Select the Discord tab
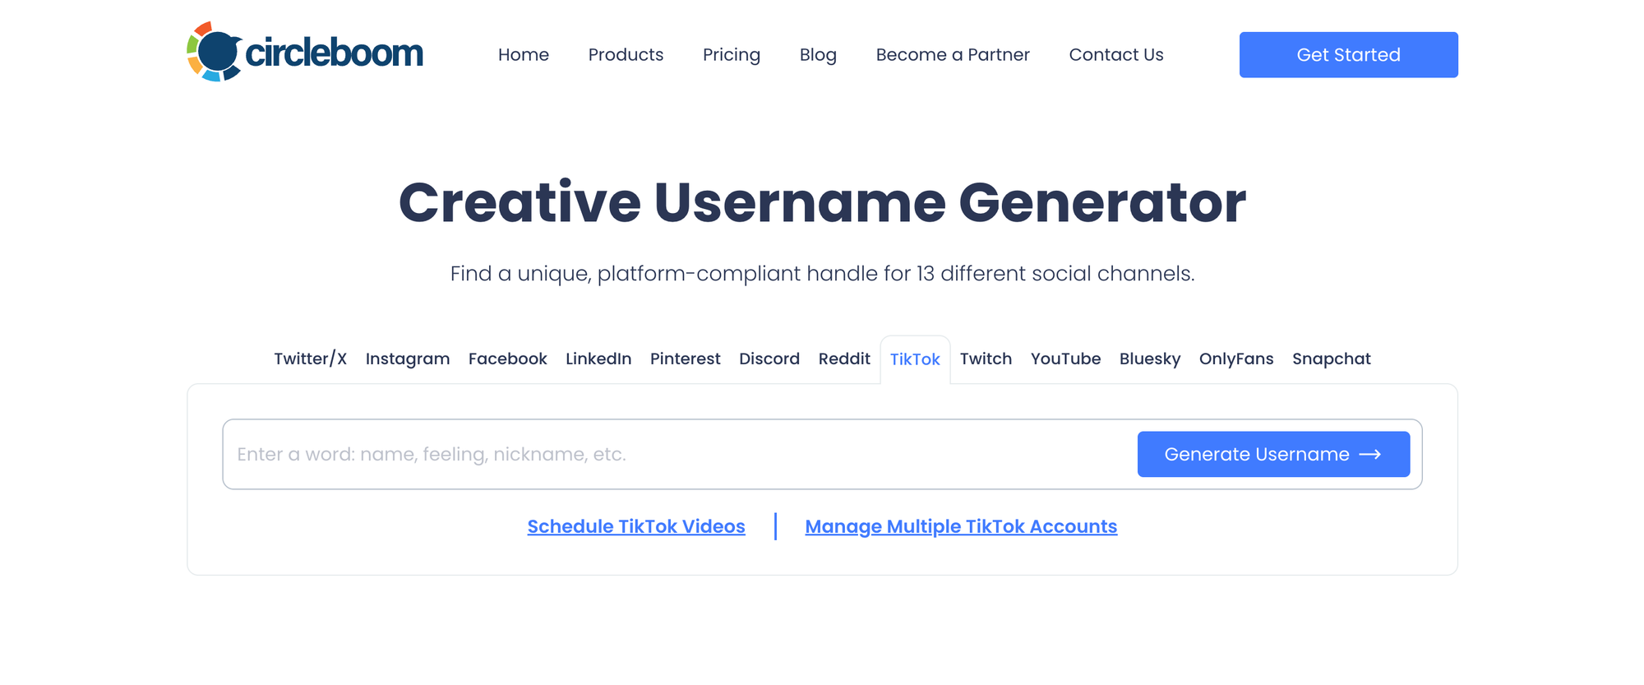This screenshot has height=685, width=1644. click(x=769, y=359)
